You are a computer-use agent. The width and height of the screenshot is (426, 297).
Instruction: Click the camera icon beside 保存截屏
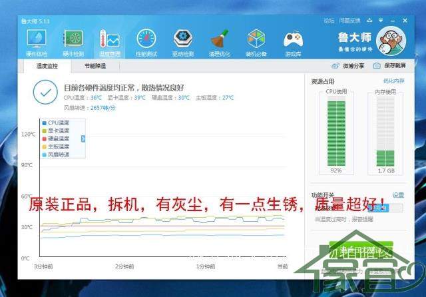pyautogui.click(x=377, y=66)
